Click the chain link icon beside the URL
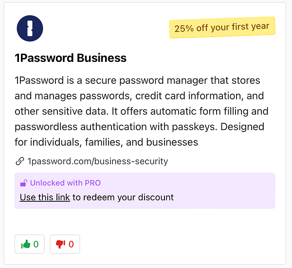Image resolution: width=292 pixels, height=268 pixels. click(x=20, y=161)
